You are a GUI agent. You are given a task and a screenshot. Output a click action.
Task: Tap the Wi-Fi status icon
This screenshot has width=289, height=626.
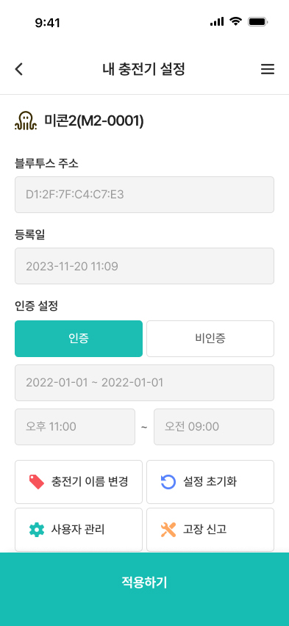(236, 22)
